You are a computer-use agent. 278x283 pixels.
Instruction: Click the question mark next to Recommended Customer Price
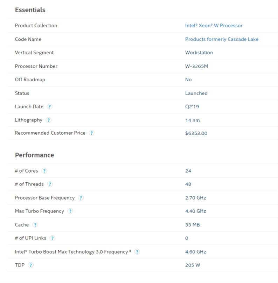(91, 133)
